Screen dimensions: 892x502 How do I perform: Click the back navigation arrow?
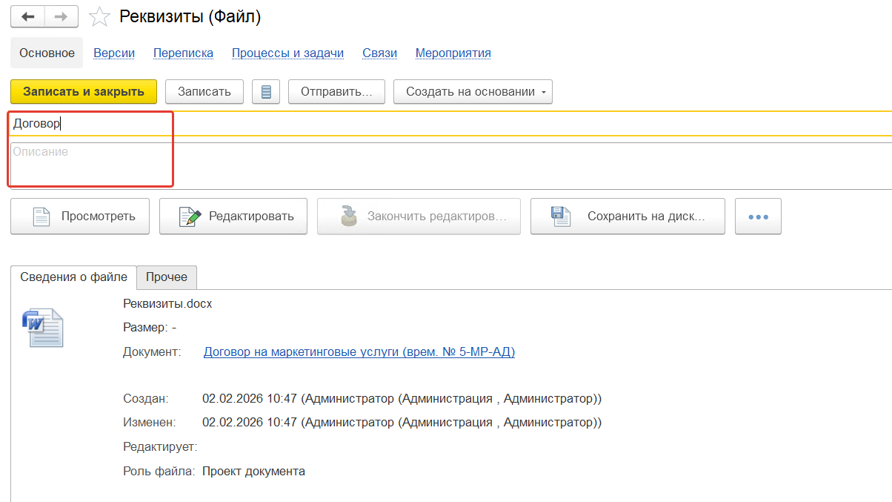click(27, 16)
